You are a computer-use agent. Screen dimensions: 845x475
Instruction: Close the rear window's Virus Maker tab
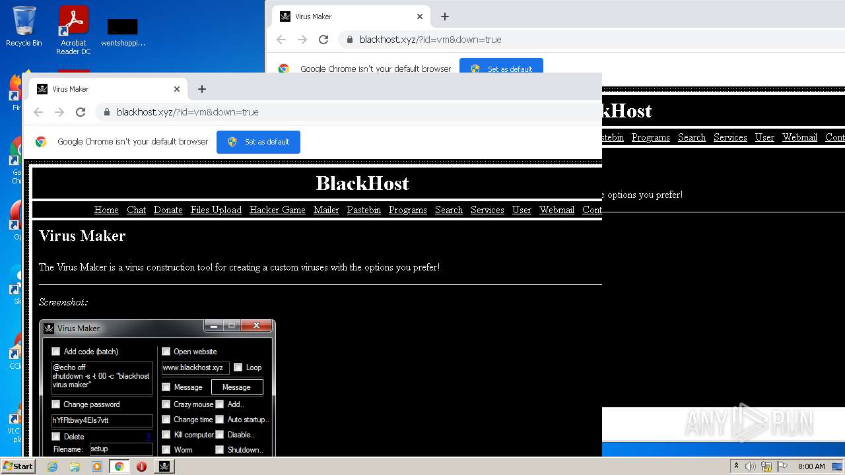click(420, 16)
